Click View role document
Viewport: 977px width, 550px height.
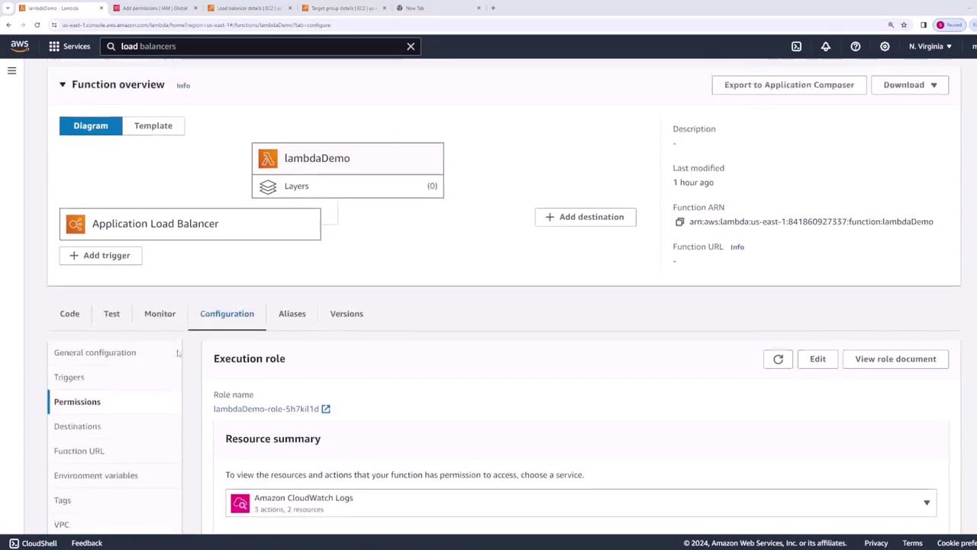(895, 359)
